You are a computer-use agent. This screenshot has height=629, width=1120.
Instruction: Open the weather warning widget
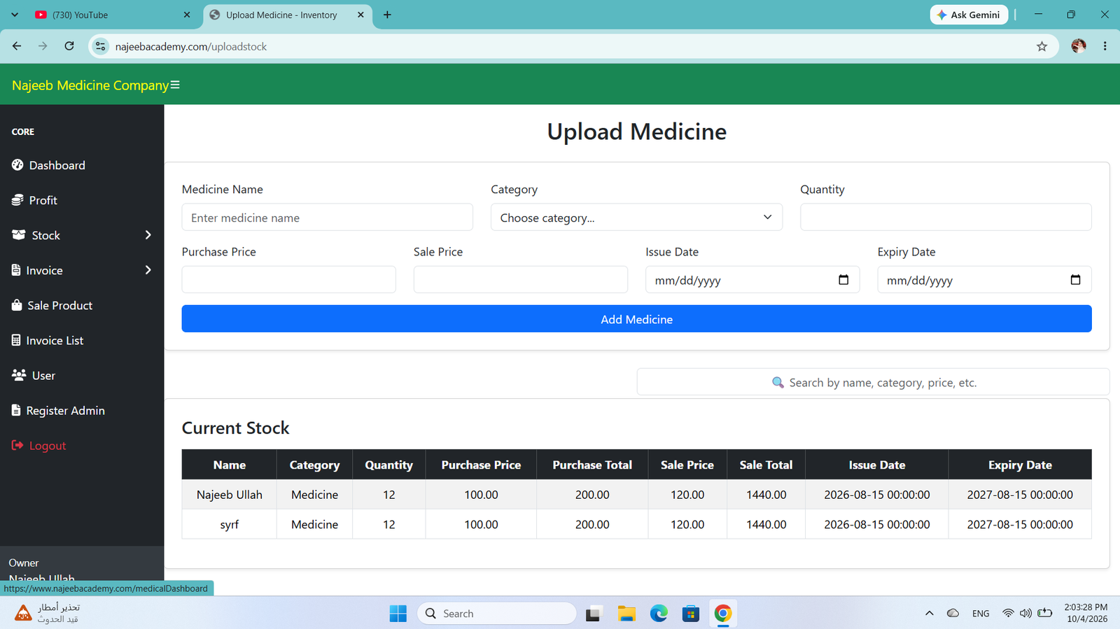pos(47,613)
